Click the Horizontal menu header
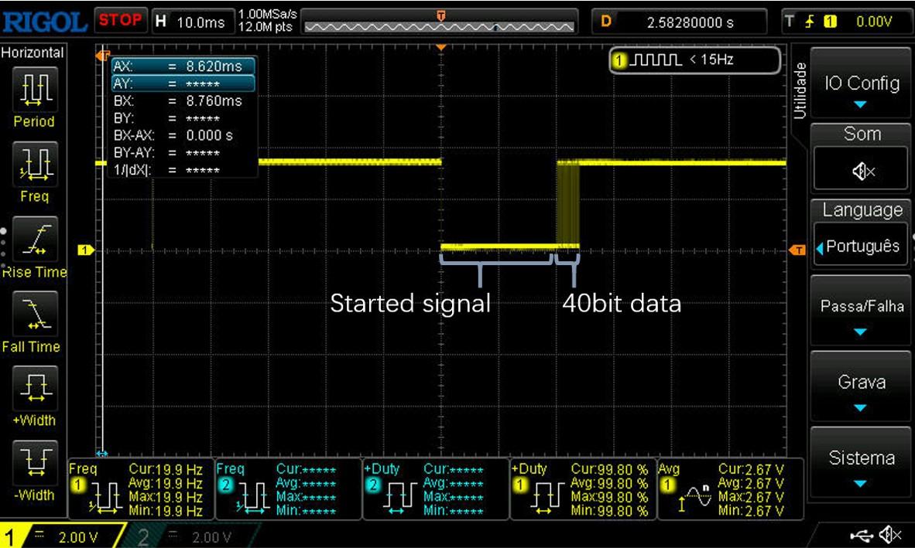The height and width of the screenshot is (548, 915). 33,53
